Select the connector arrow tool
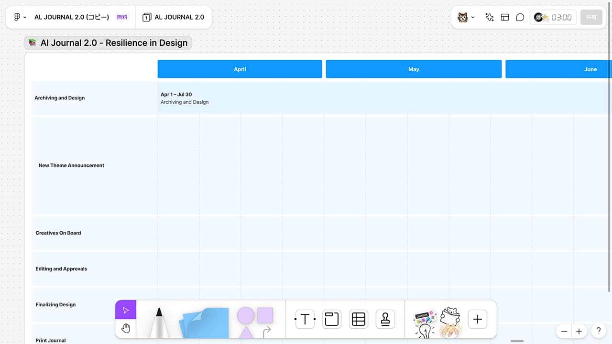The height and width of the screenshot is (344, 612). point(267,331)
